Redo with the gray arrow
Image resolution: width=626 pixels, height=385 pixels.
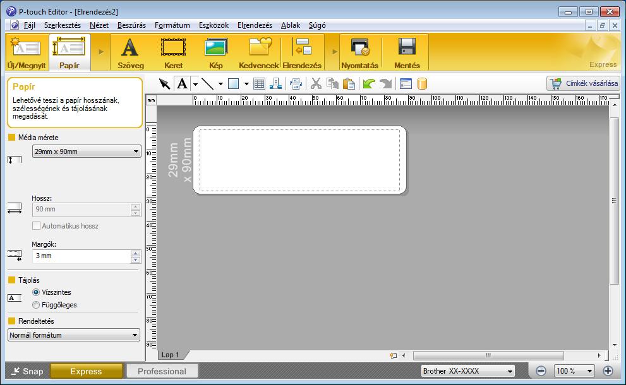386,84
